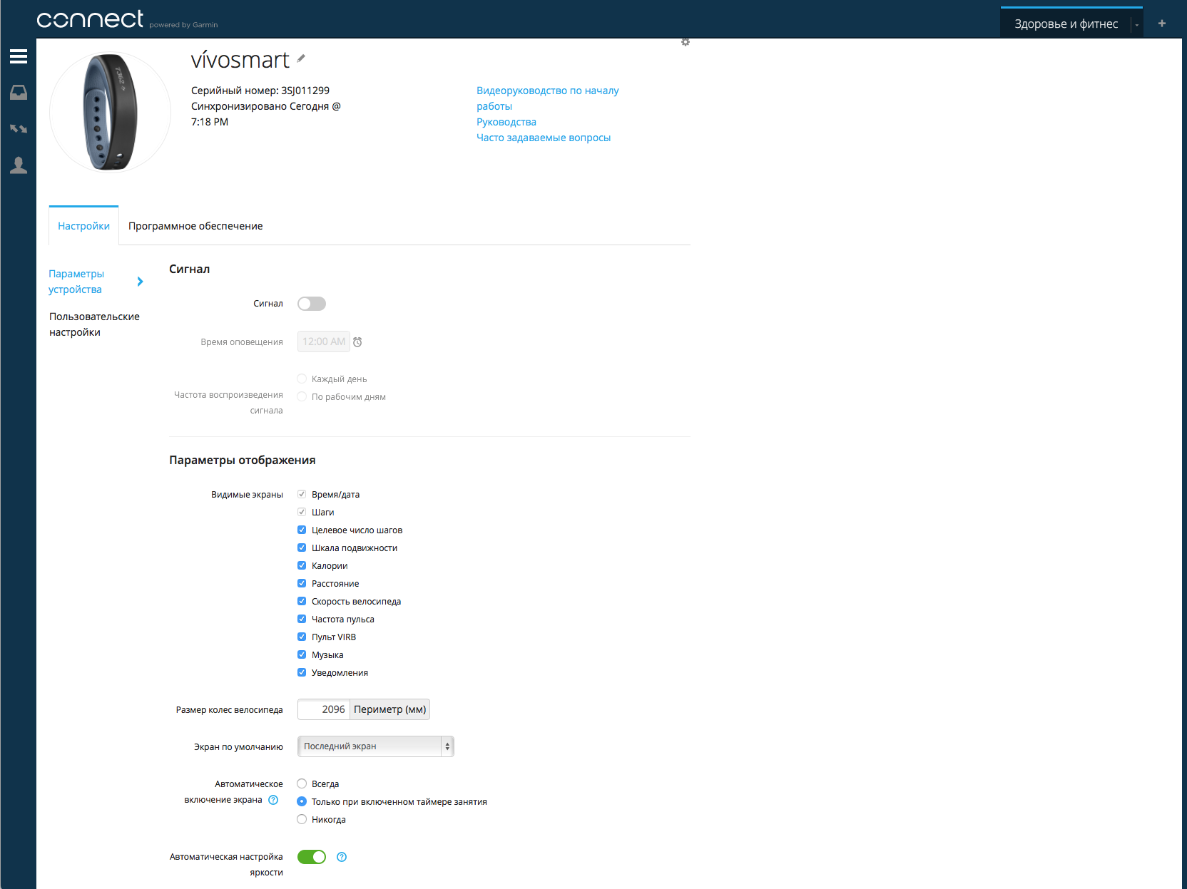The image size is (1187, 889).
Task: Open Часто задаваемые вопросы link
Action: (x=544, y=138)
